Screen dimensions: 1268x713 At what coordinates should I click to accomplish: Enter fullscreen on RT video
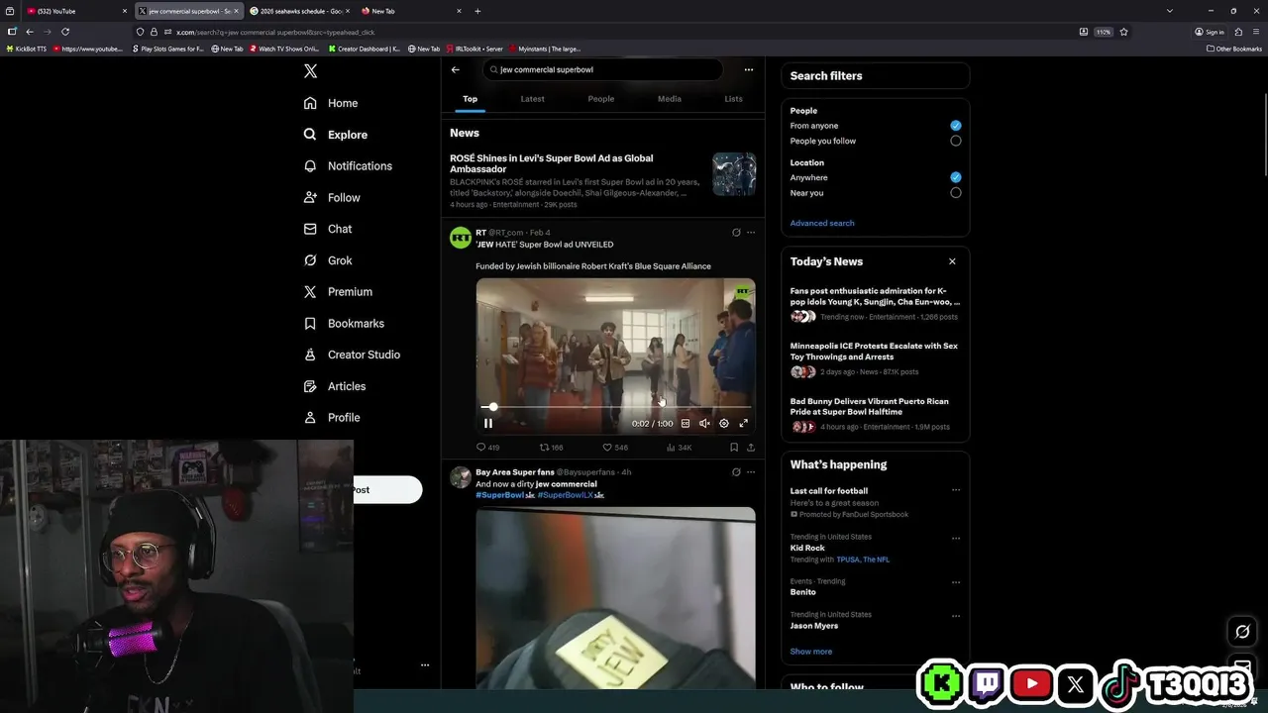click(x=744, y=423)
